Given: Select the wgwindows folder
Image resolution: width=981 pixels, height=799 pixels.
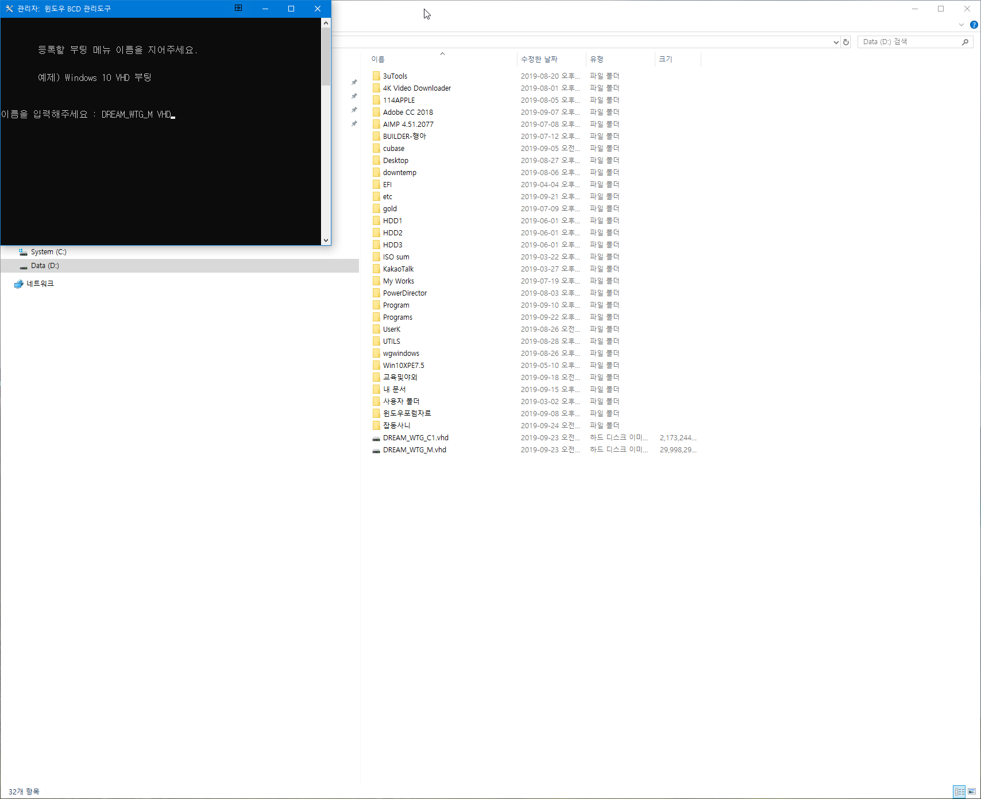Looking at the screenshot, I should [401, 353].
